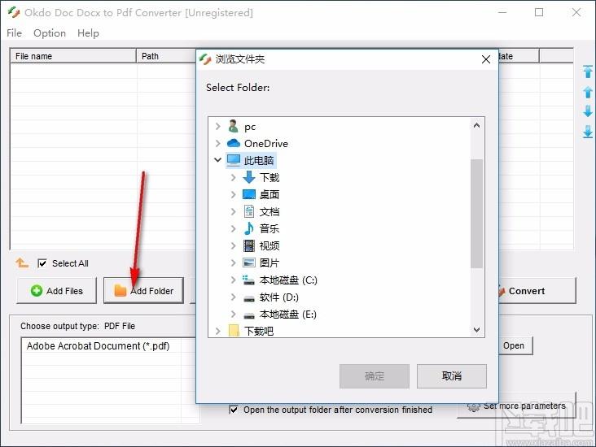
Task: Collapse the 此电脑 tree node
Action: (217, 160)
